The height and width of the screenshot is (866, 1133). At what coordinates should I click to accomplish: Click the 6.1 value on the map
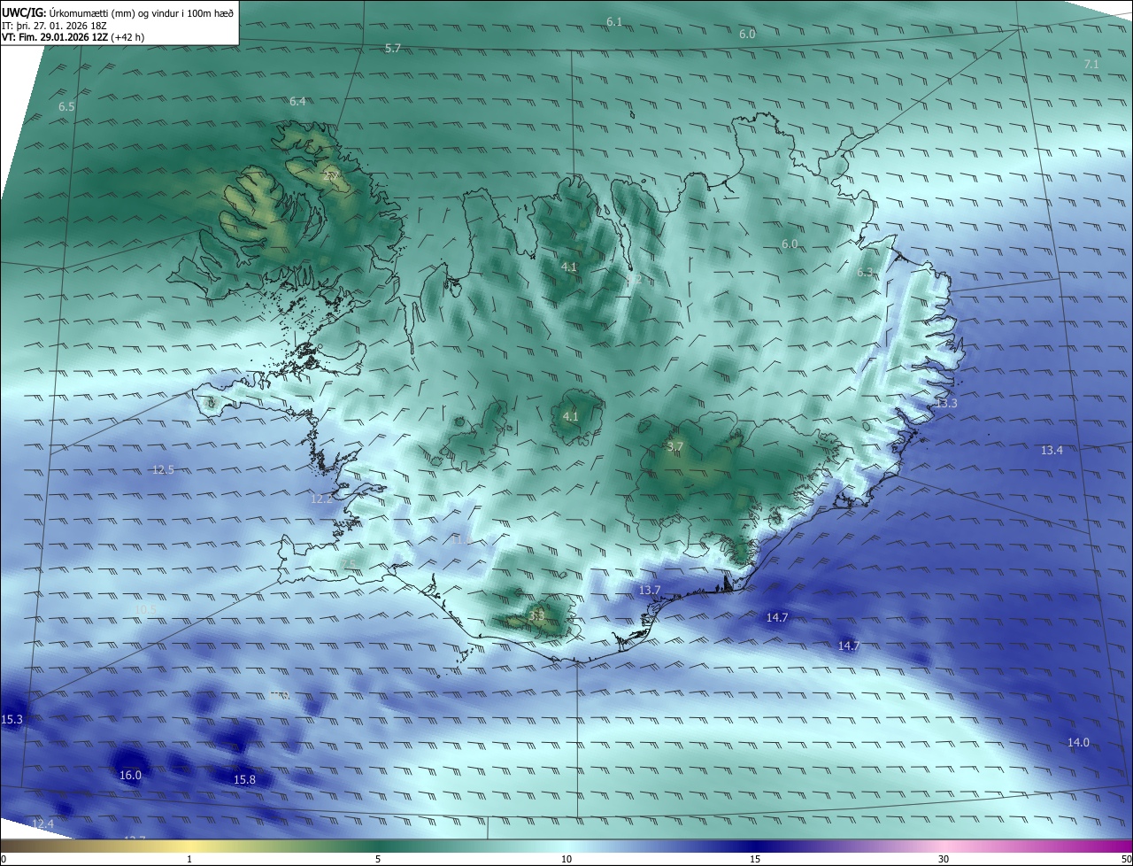pos(614,21)
